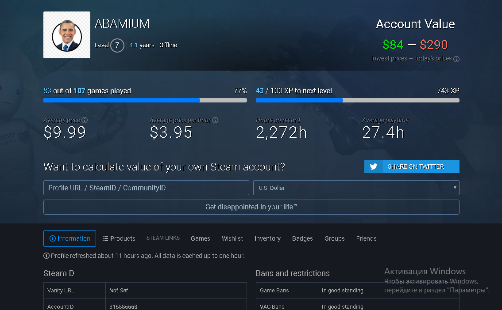Click the Vanity URL 'Not Set' cell

coord(176,291)
